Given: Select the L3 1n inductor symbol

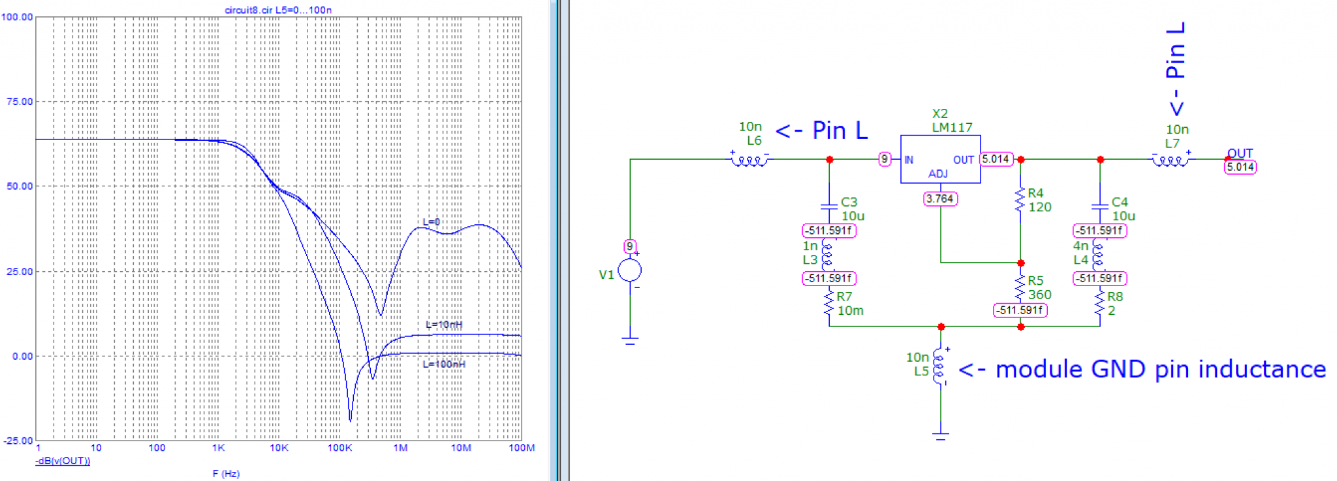Looking at the screenshot, I should 827,254.
